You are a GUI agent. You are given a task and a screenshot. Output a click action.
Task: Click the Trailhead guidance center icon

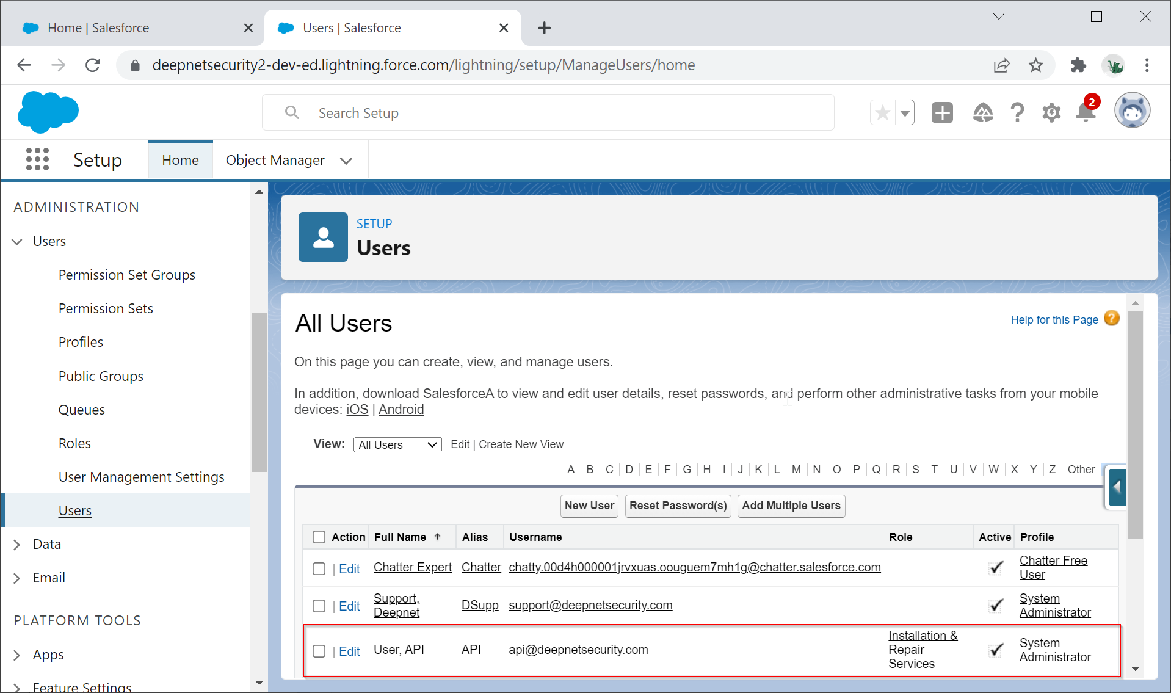[x=982, y=113]
